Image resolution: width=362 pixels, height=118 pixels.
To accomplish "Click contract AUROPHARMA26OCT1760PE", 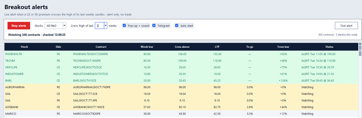I will 92,87.
